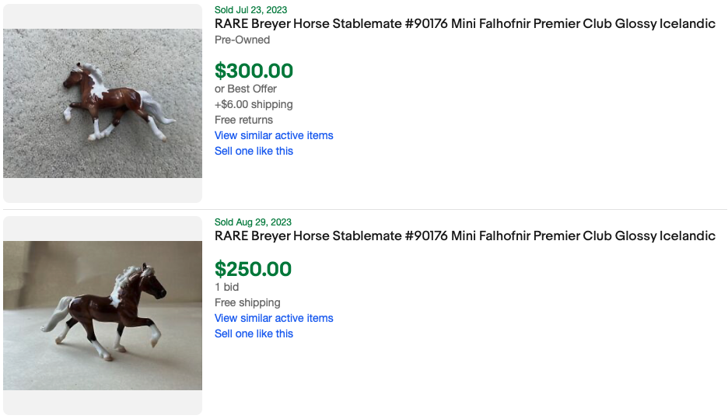Click the '1 bid' text
The width and height of the screenshot is (728, 419).
click(x=226, y=287)
